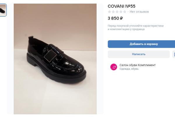This screenshot has height=117, width=175.
Task: Click the third rating star
Action: tap(117, 12)
